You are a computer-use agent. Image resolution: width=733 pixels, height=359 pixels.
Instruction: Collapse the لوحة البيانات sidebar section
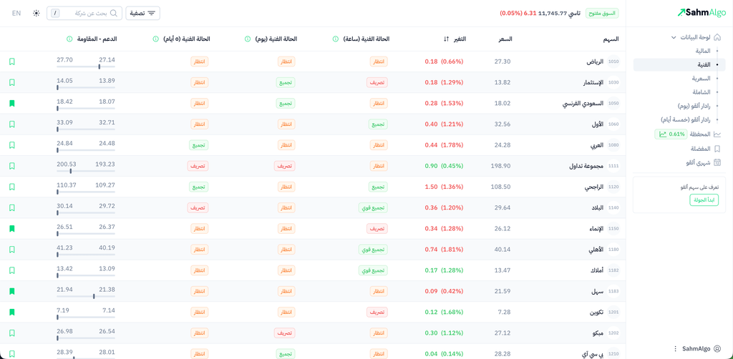[674, 37]
